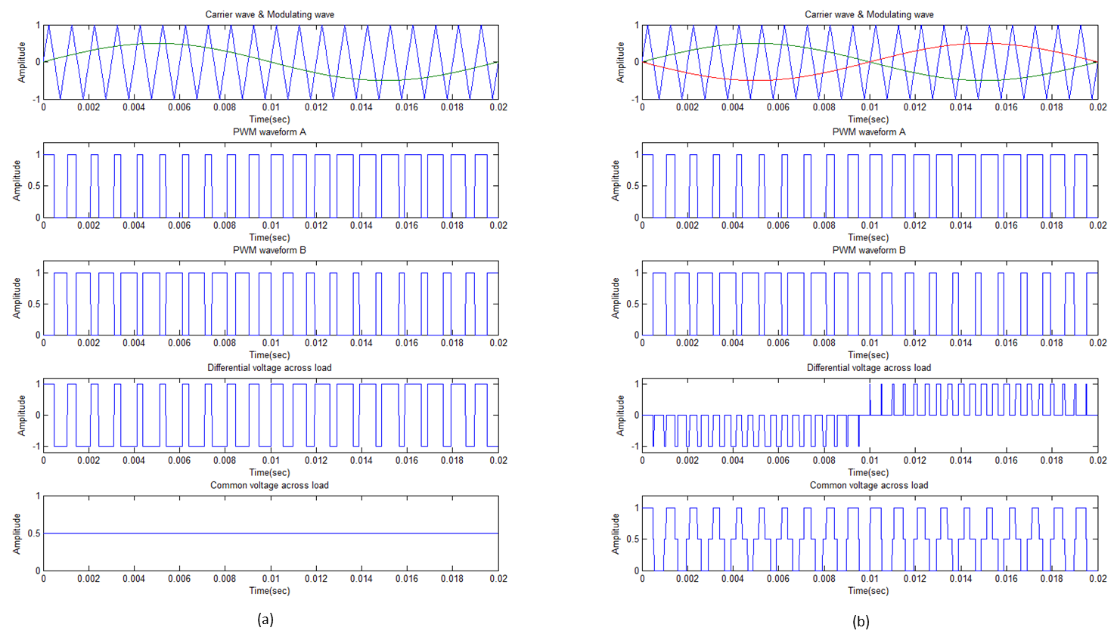Click the green sine peak in figure (a)

click(157, 44)
